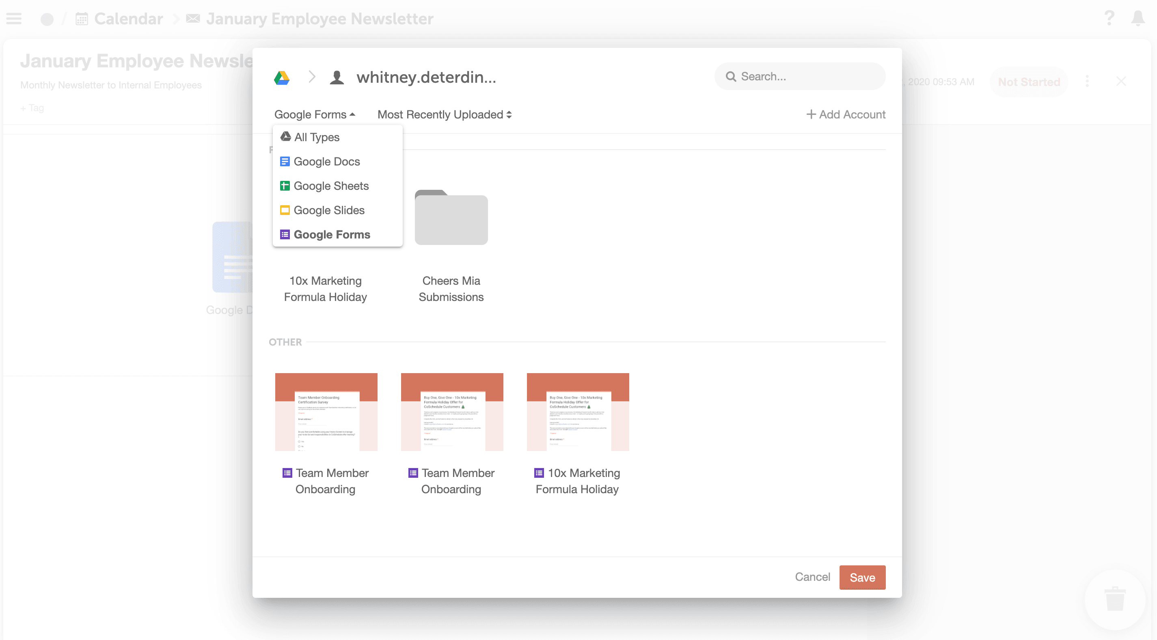Open notifications bell icon
The width and height of the screenshot is (1157, 640).
pyautogui.click(x=1138, y=18)
